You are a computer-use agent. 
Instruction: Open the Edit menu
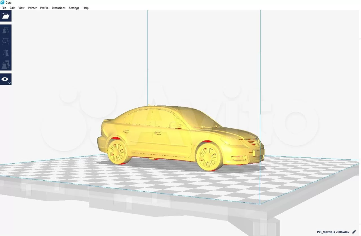12,8
